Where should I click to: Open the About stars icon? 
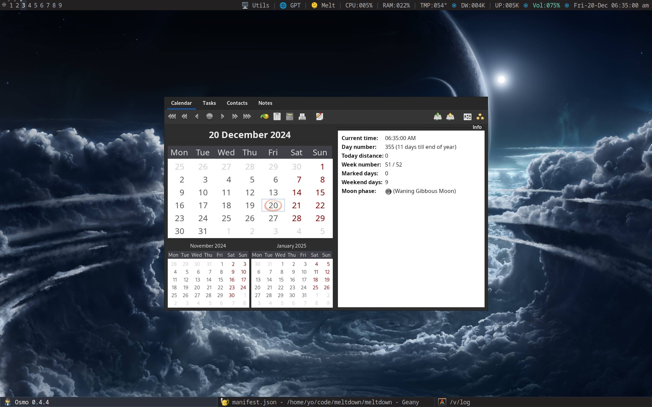(x=480, y=117)
